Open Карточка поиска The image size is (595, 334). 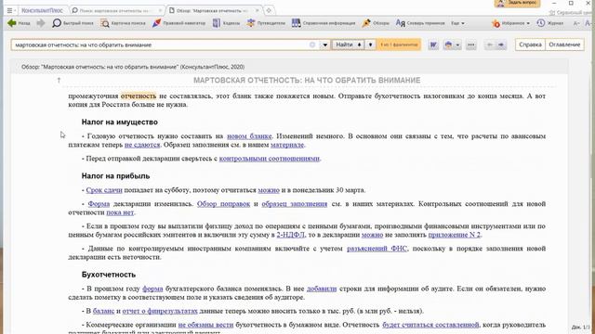pos(123,23)
